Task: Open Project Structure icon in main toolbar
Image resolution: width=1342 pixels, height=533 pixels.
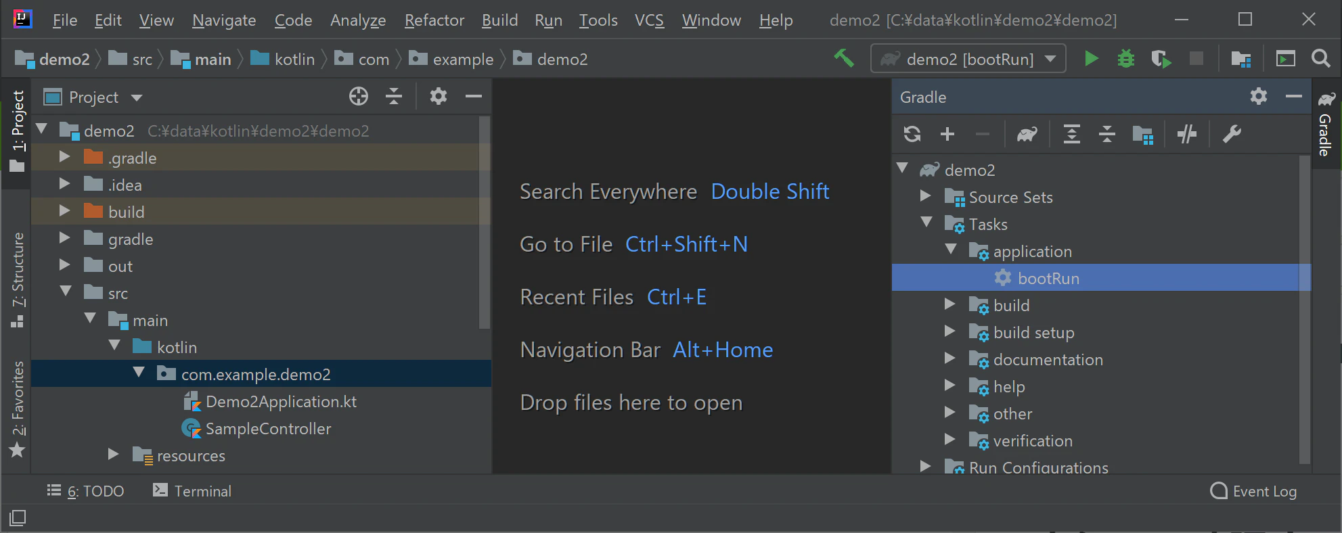Action: (1240, 59)
